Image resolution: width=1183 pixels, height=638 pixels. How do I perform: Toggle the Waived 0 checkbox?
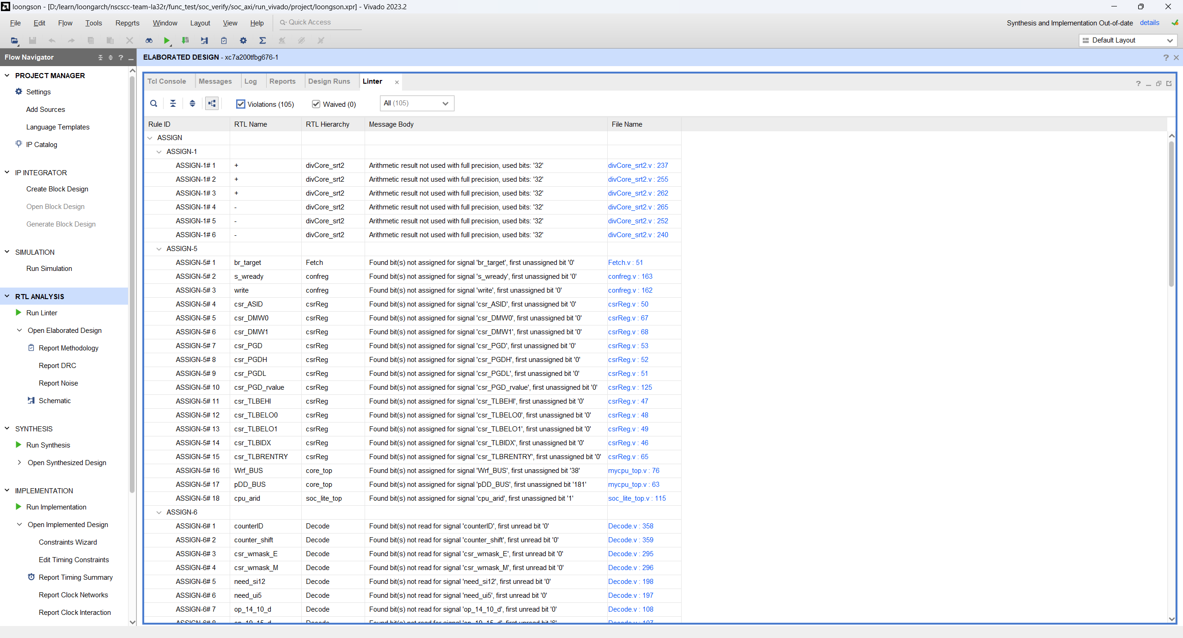pos(315,104)
